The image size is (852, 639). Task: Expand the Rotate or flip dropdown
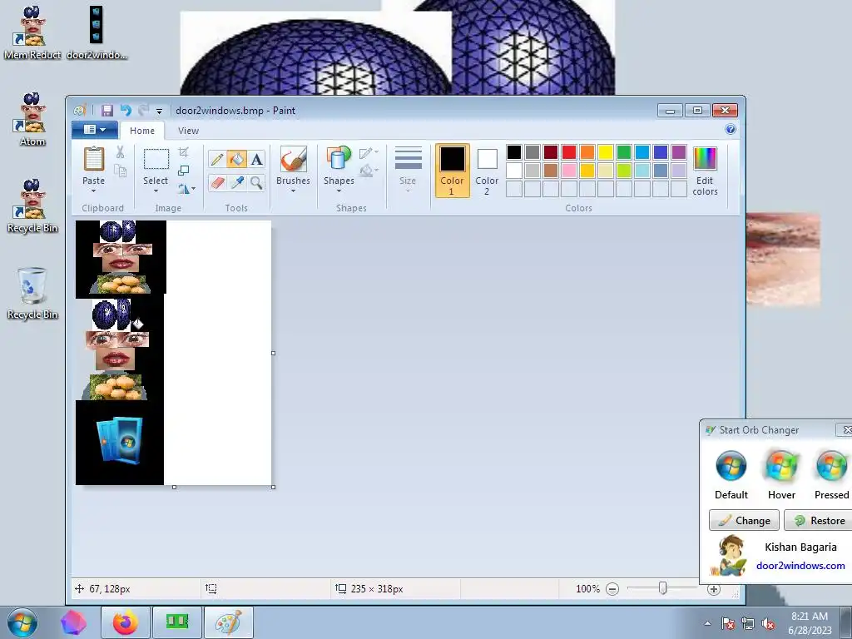(x=186, y=189)
